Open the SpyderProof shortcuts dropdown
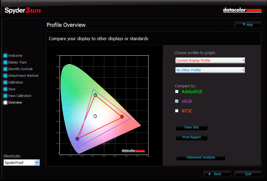267x181 pixels. tap(21, 163)
